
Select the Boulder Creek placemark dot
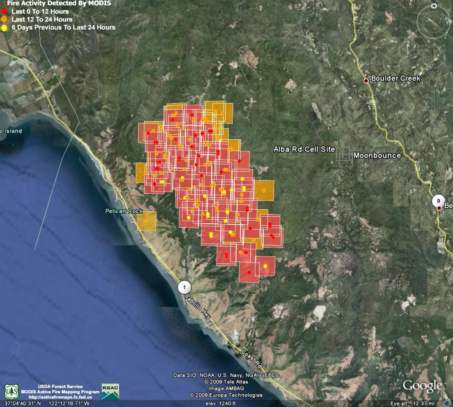click(x=366, y=81)
